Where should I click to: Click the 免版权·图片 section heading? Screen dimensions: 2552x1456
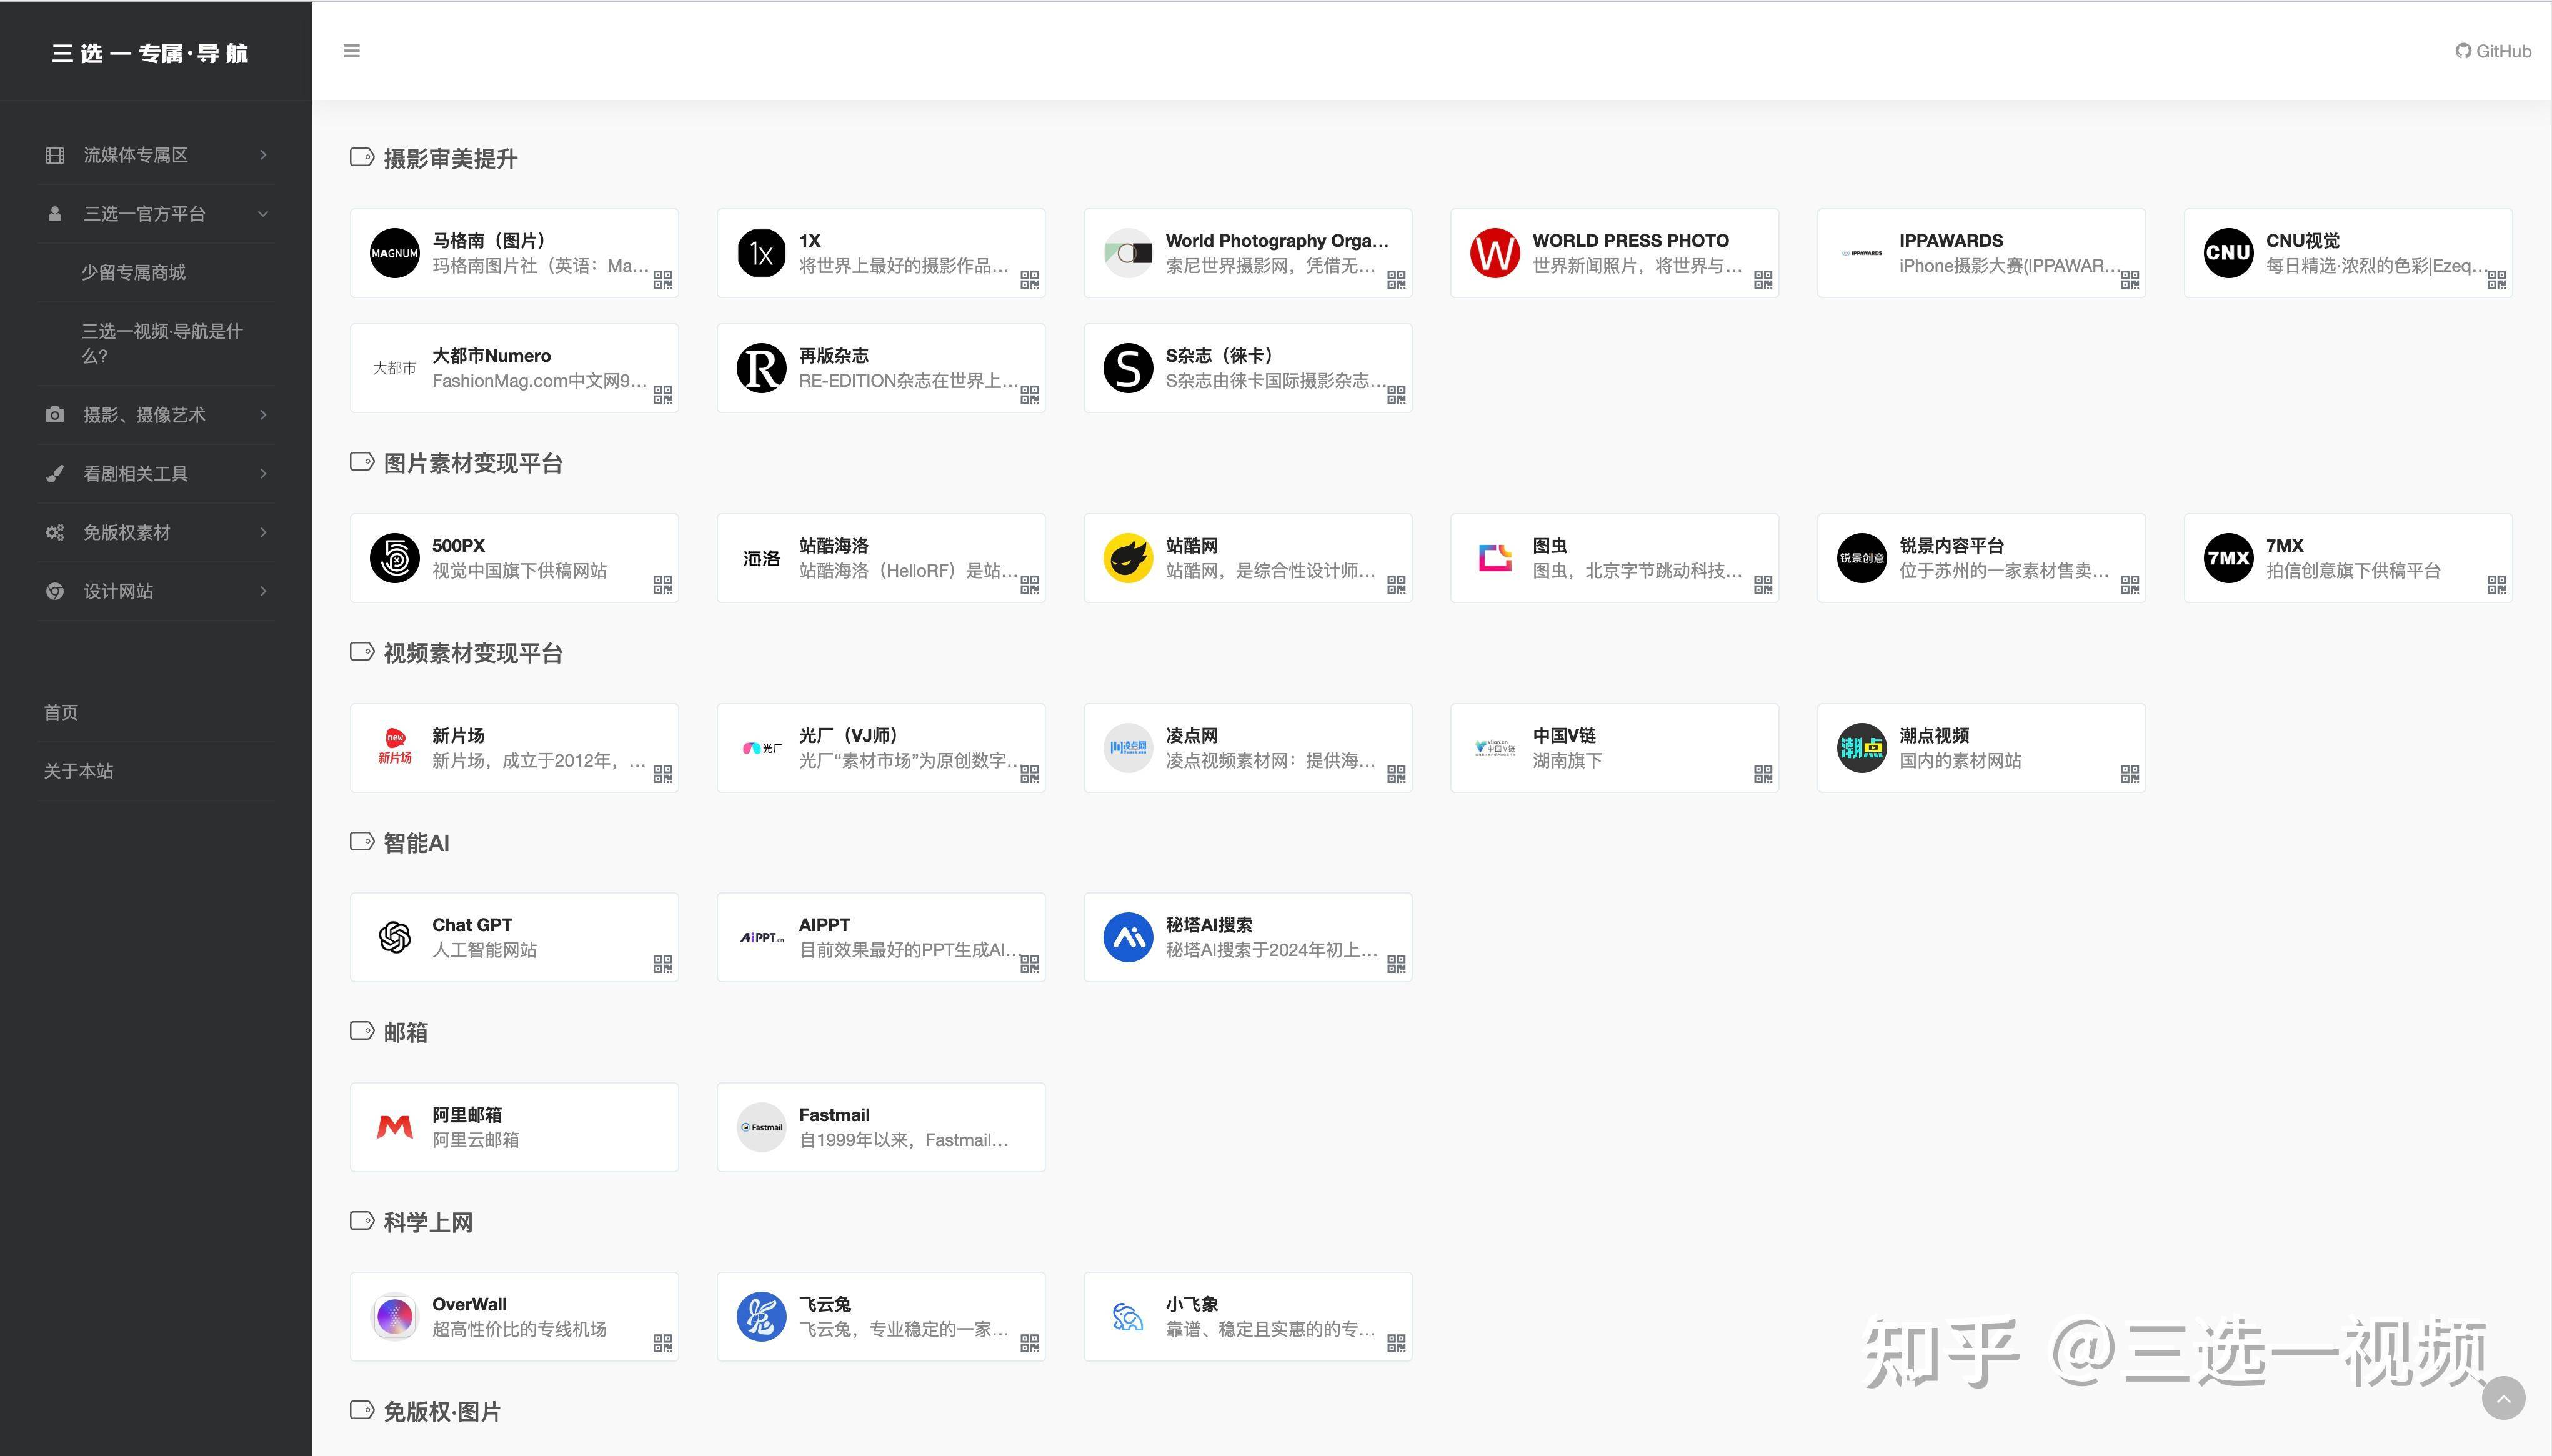click(x=442, y=1412)
